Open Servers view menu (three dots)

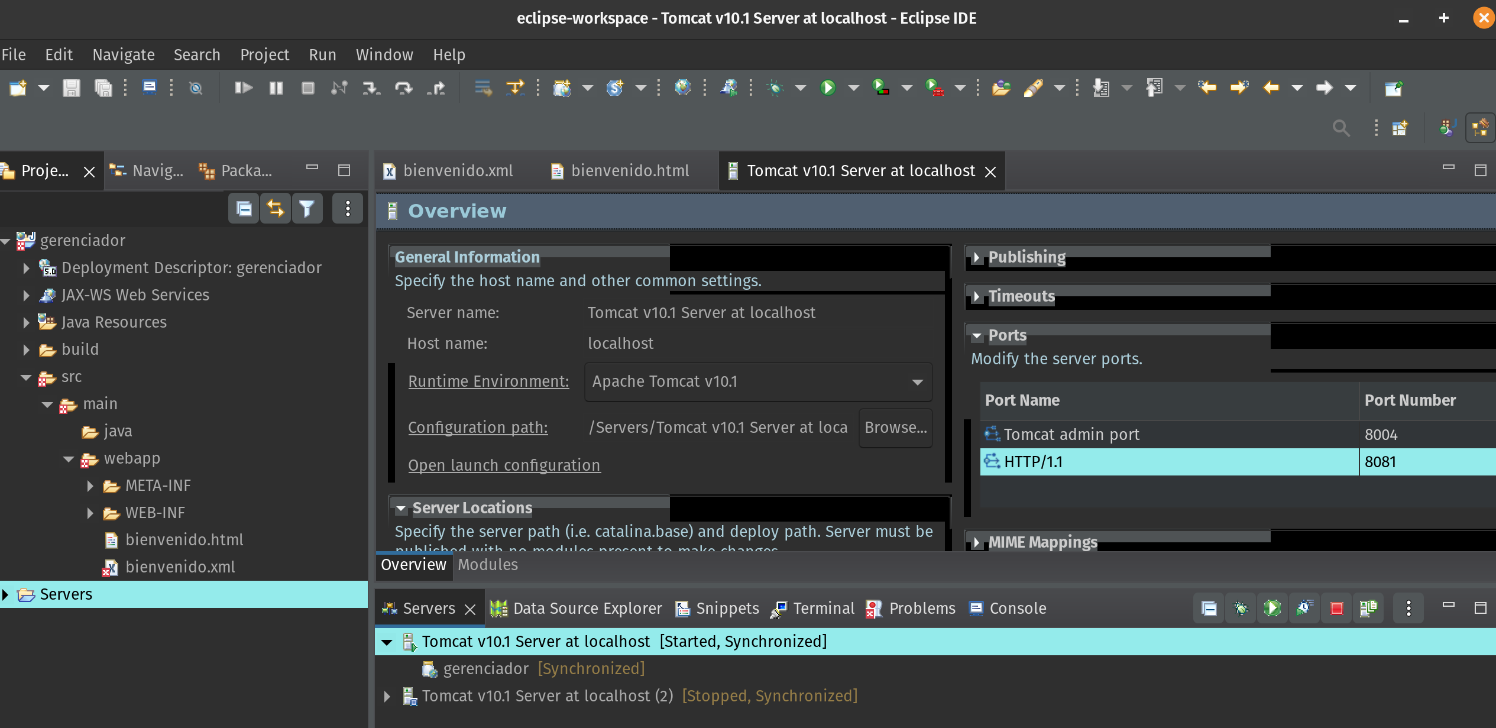pyautogui.click(x=1408, y=609)
